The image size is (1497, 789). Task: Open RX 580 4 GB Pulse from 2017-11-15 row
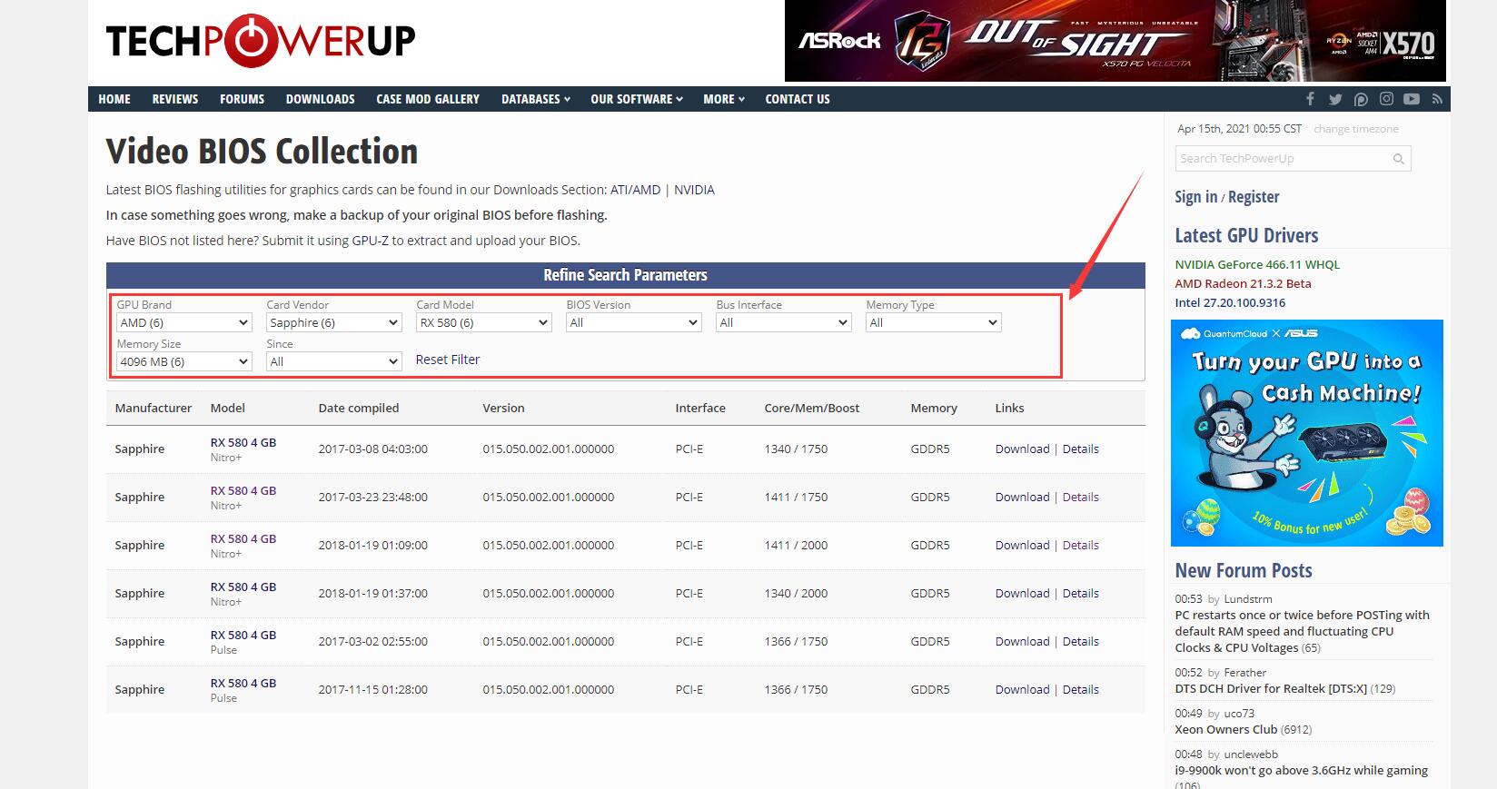tap(243, 684)
